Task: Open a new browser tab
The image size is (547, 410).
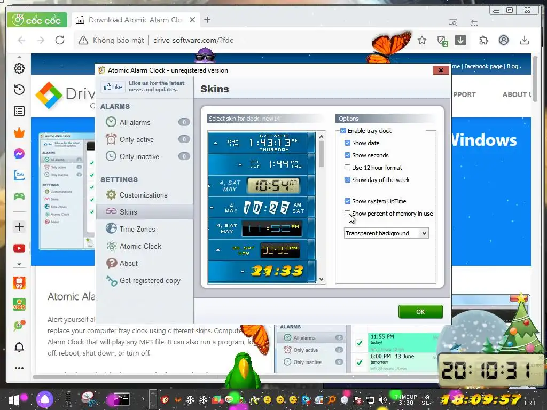Action: pyautogui.click(x=207, y=20)
